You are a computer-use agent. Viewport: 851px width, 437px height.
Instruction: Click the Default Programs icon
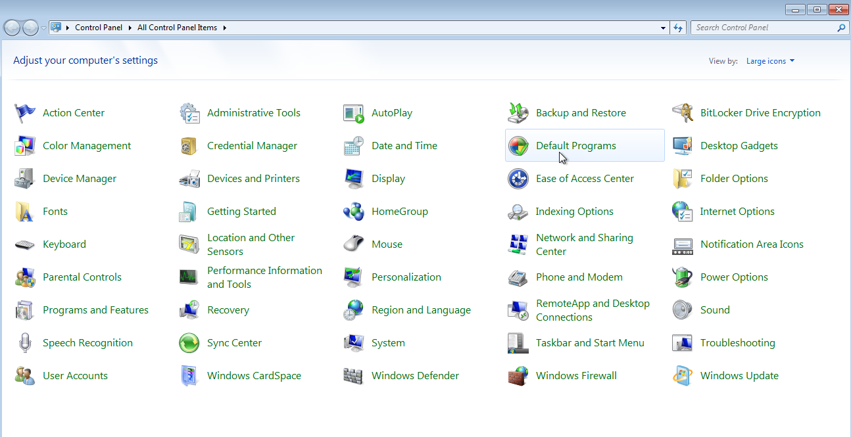pyautogui.click(x=518, y=146)
